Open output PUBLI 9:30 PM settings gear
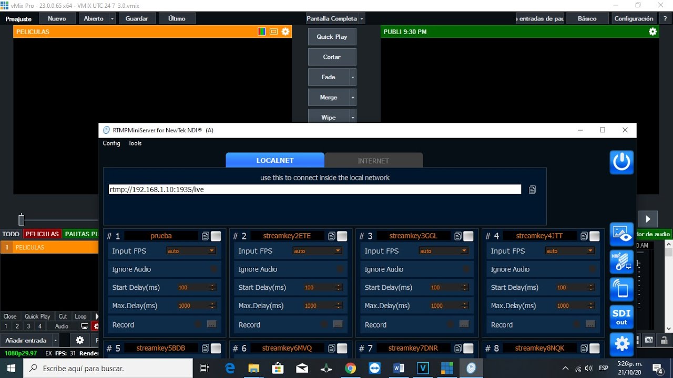Screen dimensions: 673x378 (652, 31)
